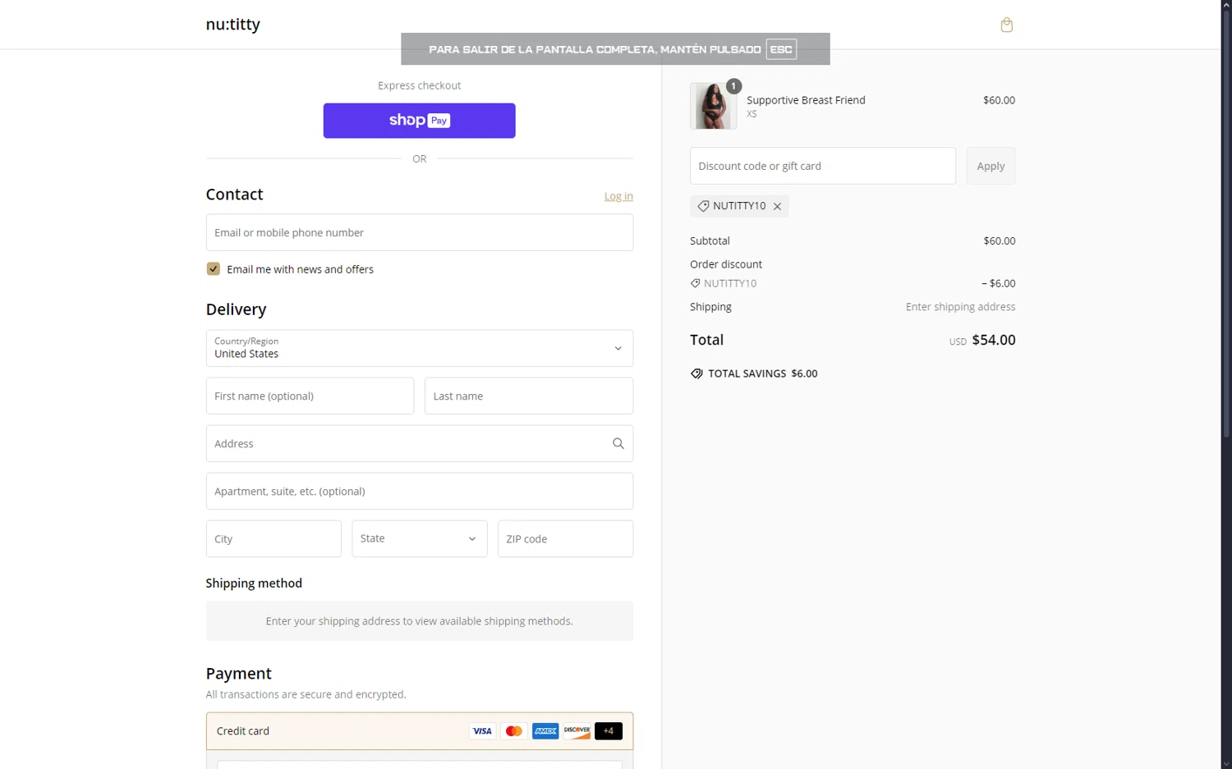Click the 'Supportive Breast Friend' product name

(x=806, y=100)
